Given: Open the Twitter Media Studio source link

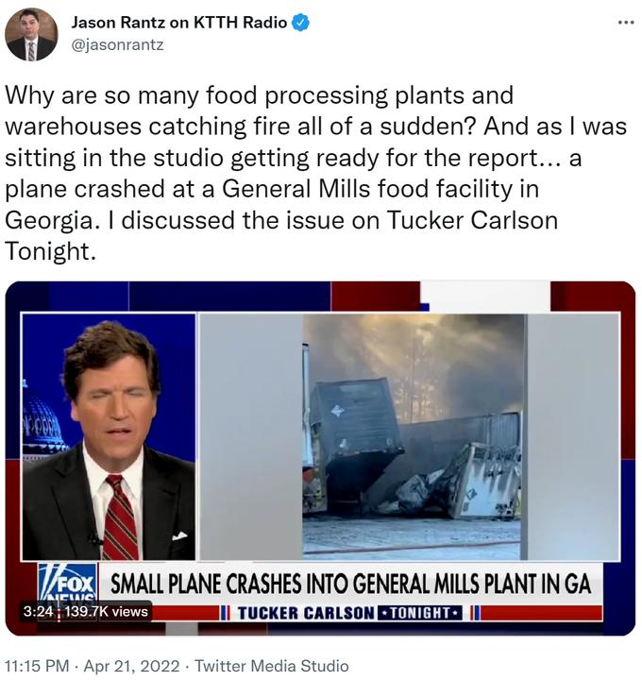Looking at the screenshot, I should point(271,666).
